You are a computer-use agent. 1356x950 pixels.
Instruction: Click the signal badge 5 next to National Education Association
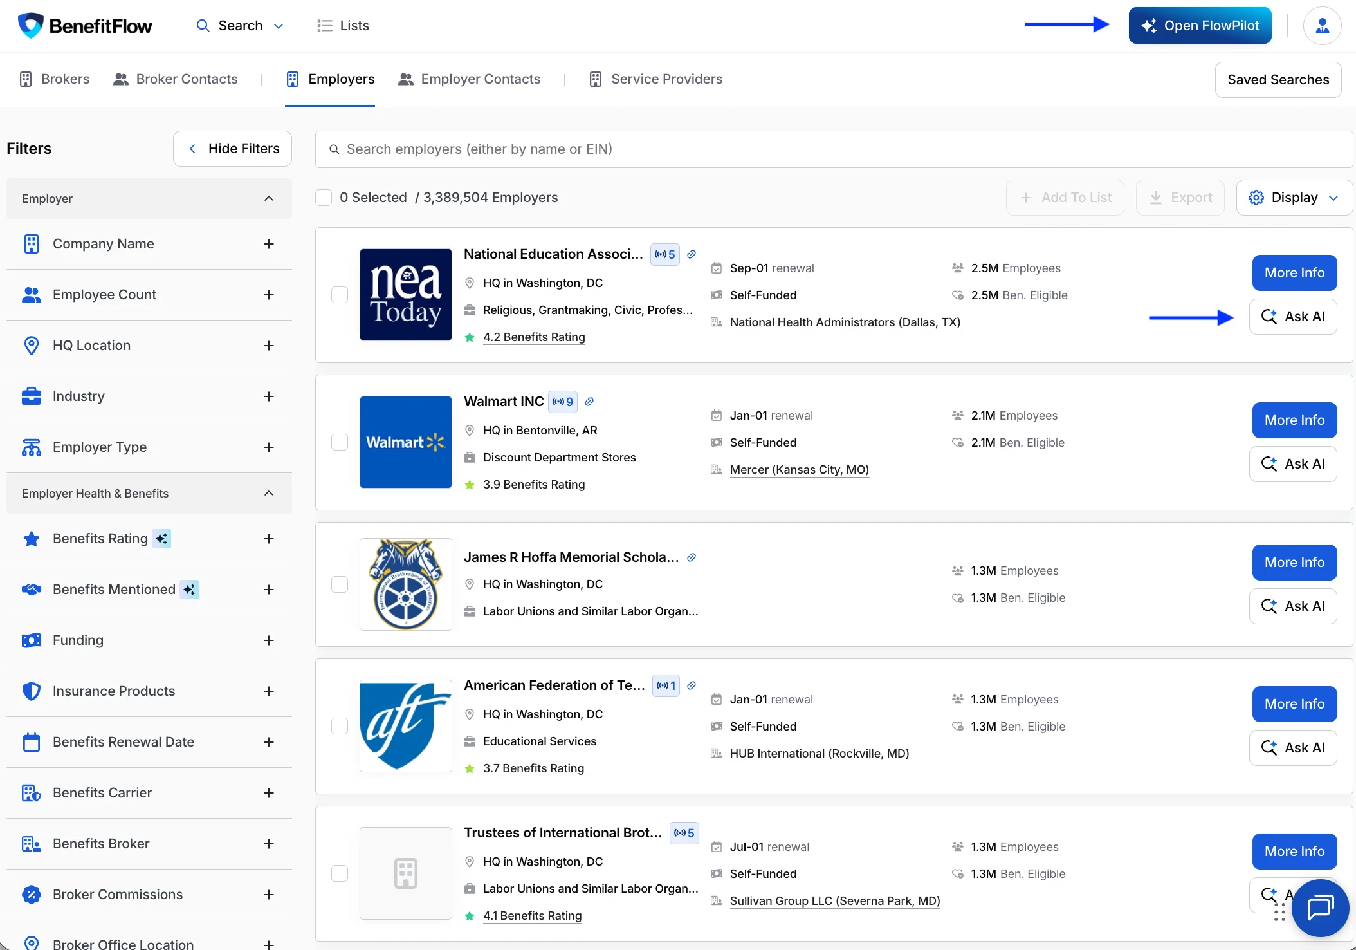[665, 254]
